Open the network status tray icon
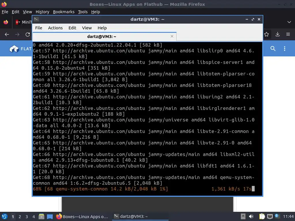The width and height of the screenshot is (295, 221). pyautogui.click(x=270, y=216)
